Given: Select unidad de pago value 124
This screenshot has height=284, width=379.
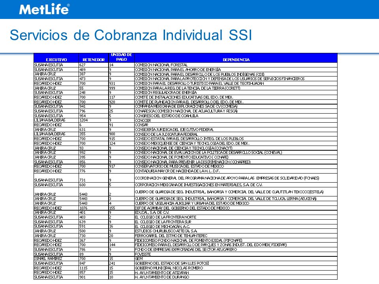Looking at the screenshot, I should coord(112,144).
